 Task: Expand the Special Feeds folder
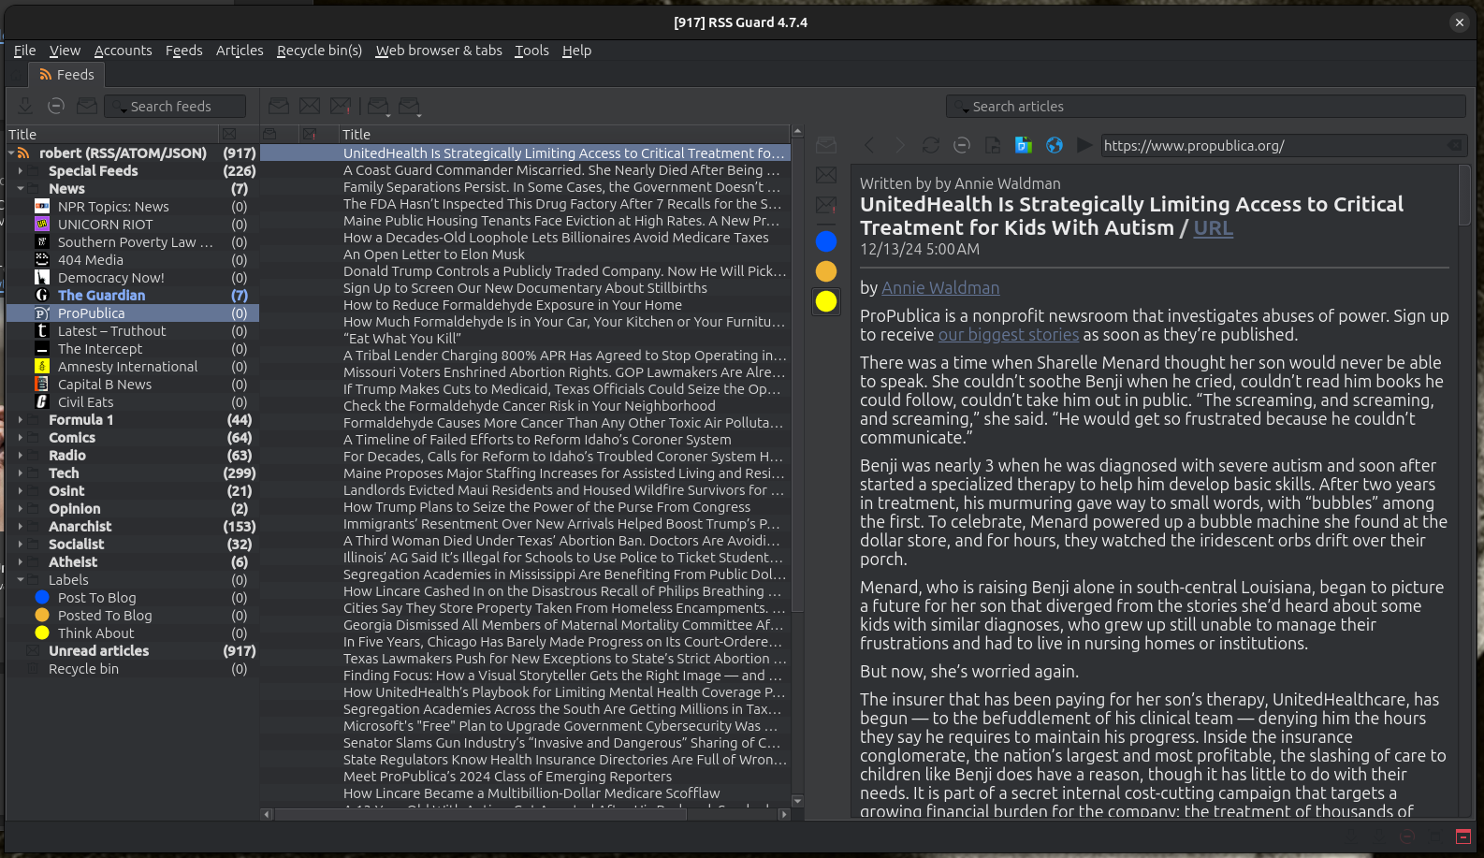(21, 171)
